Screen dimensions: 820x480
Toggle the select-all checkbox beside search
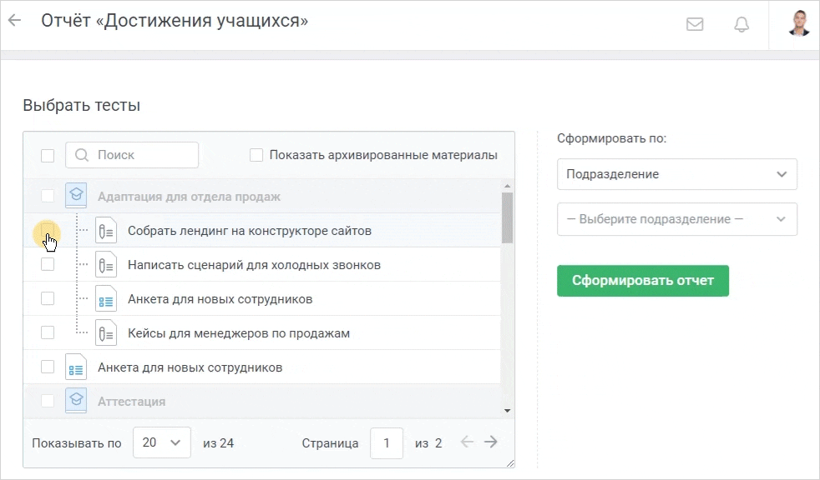48,156
